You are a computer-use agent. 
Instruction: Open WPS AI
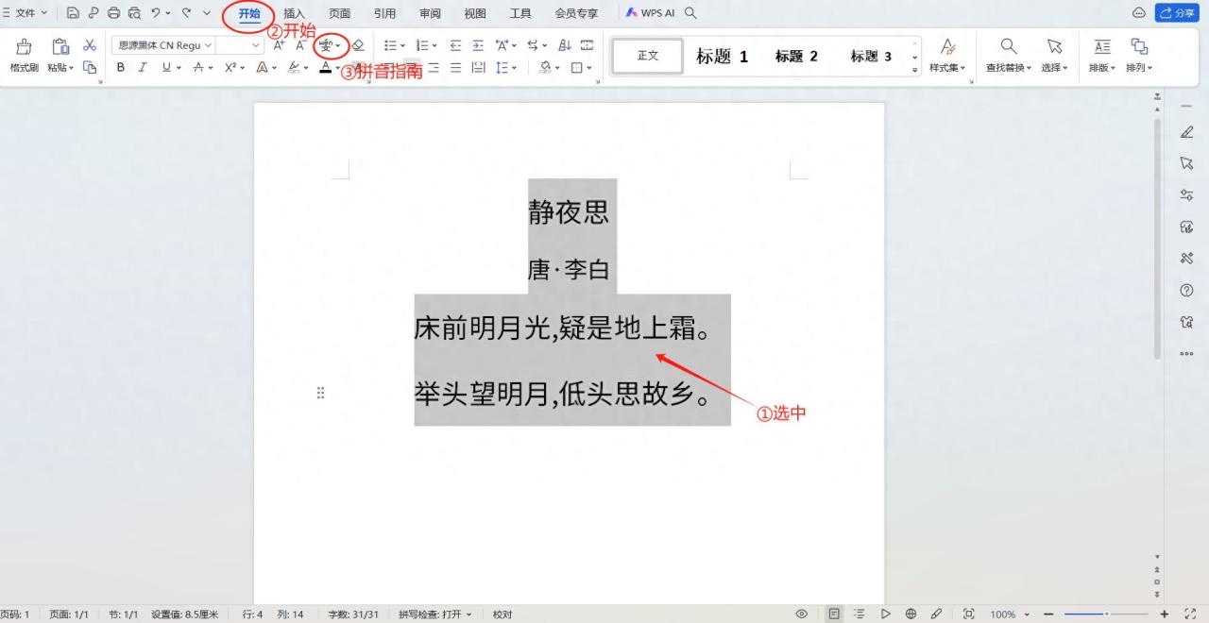coord(651,13)
